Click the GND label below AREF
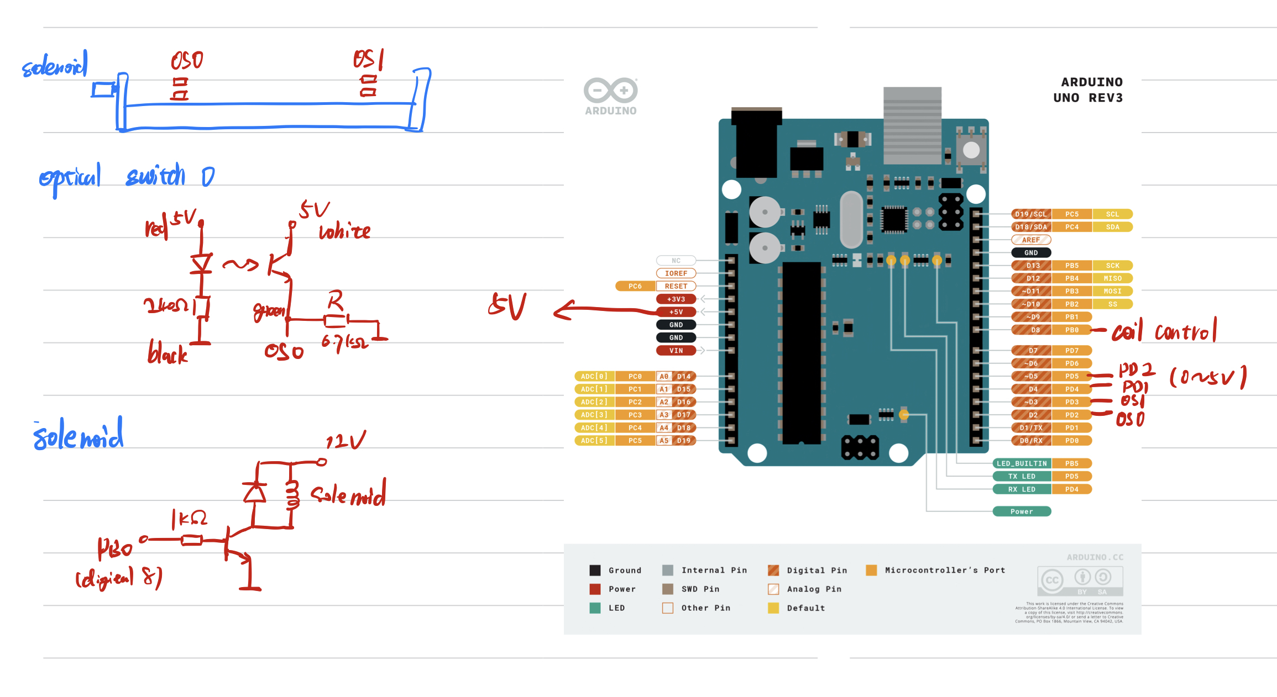 1031,252
